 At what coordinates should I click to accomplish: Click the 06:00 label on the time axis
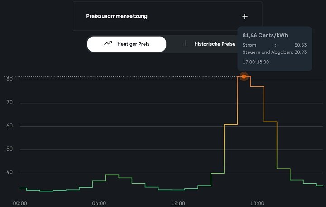coord(99,203)
